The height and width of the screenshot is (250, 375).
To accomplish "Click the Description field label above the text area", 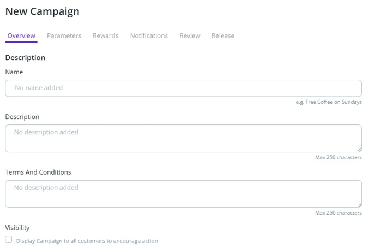I will 22,116.
